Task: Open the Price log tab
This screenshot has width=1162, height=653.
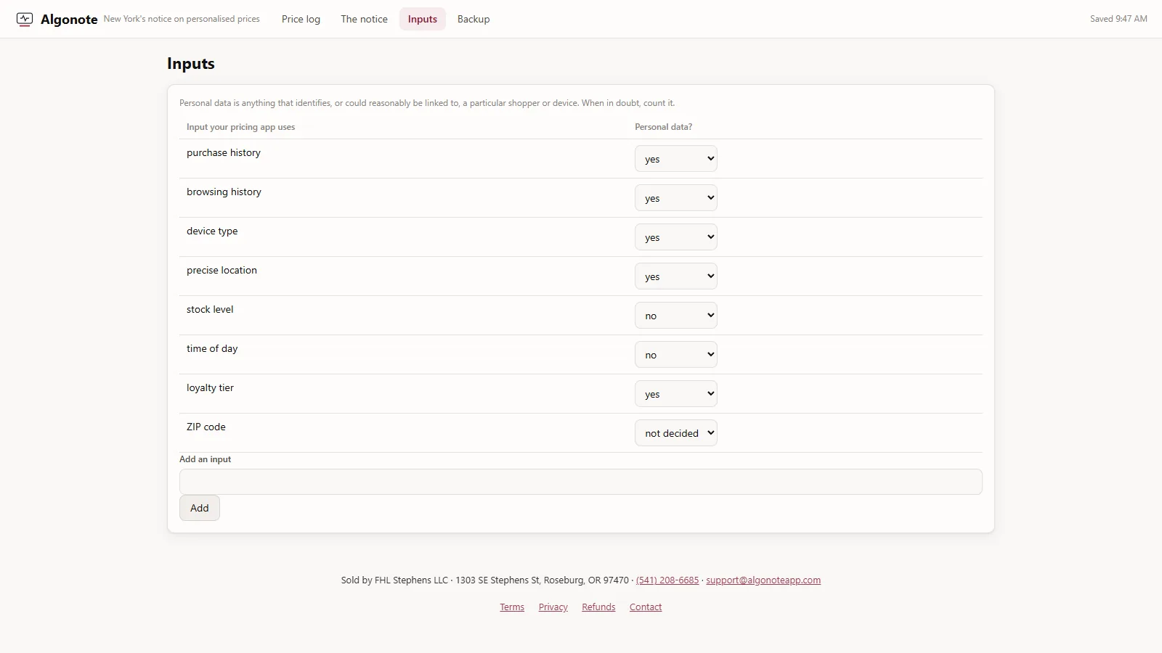Action: pos(301,19)
